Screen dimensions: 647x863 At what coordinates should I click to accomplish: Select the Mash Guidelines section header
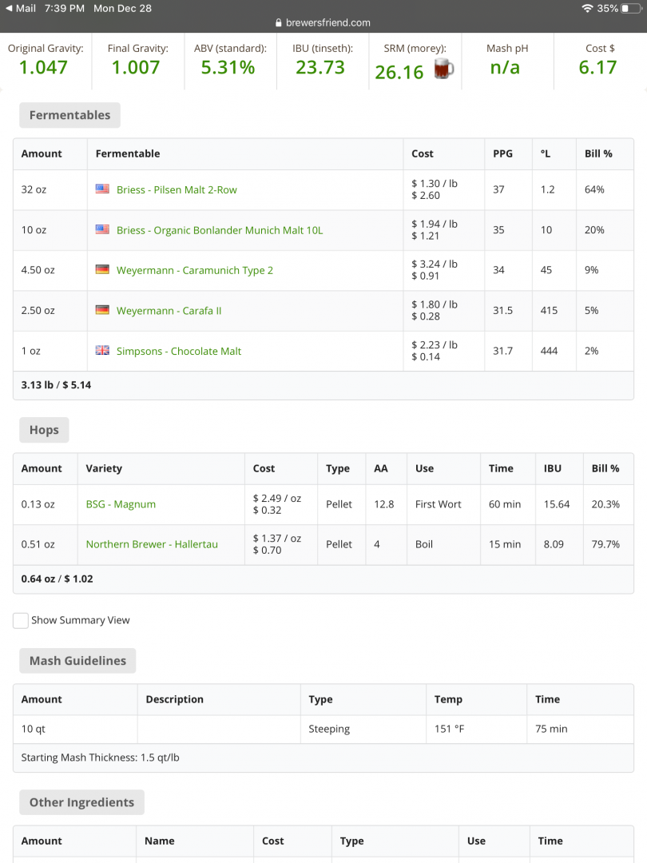tap(77, 661)
